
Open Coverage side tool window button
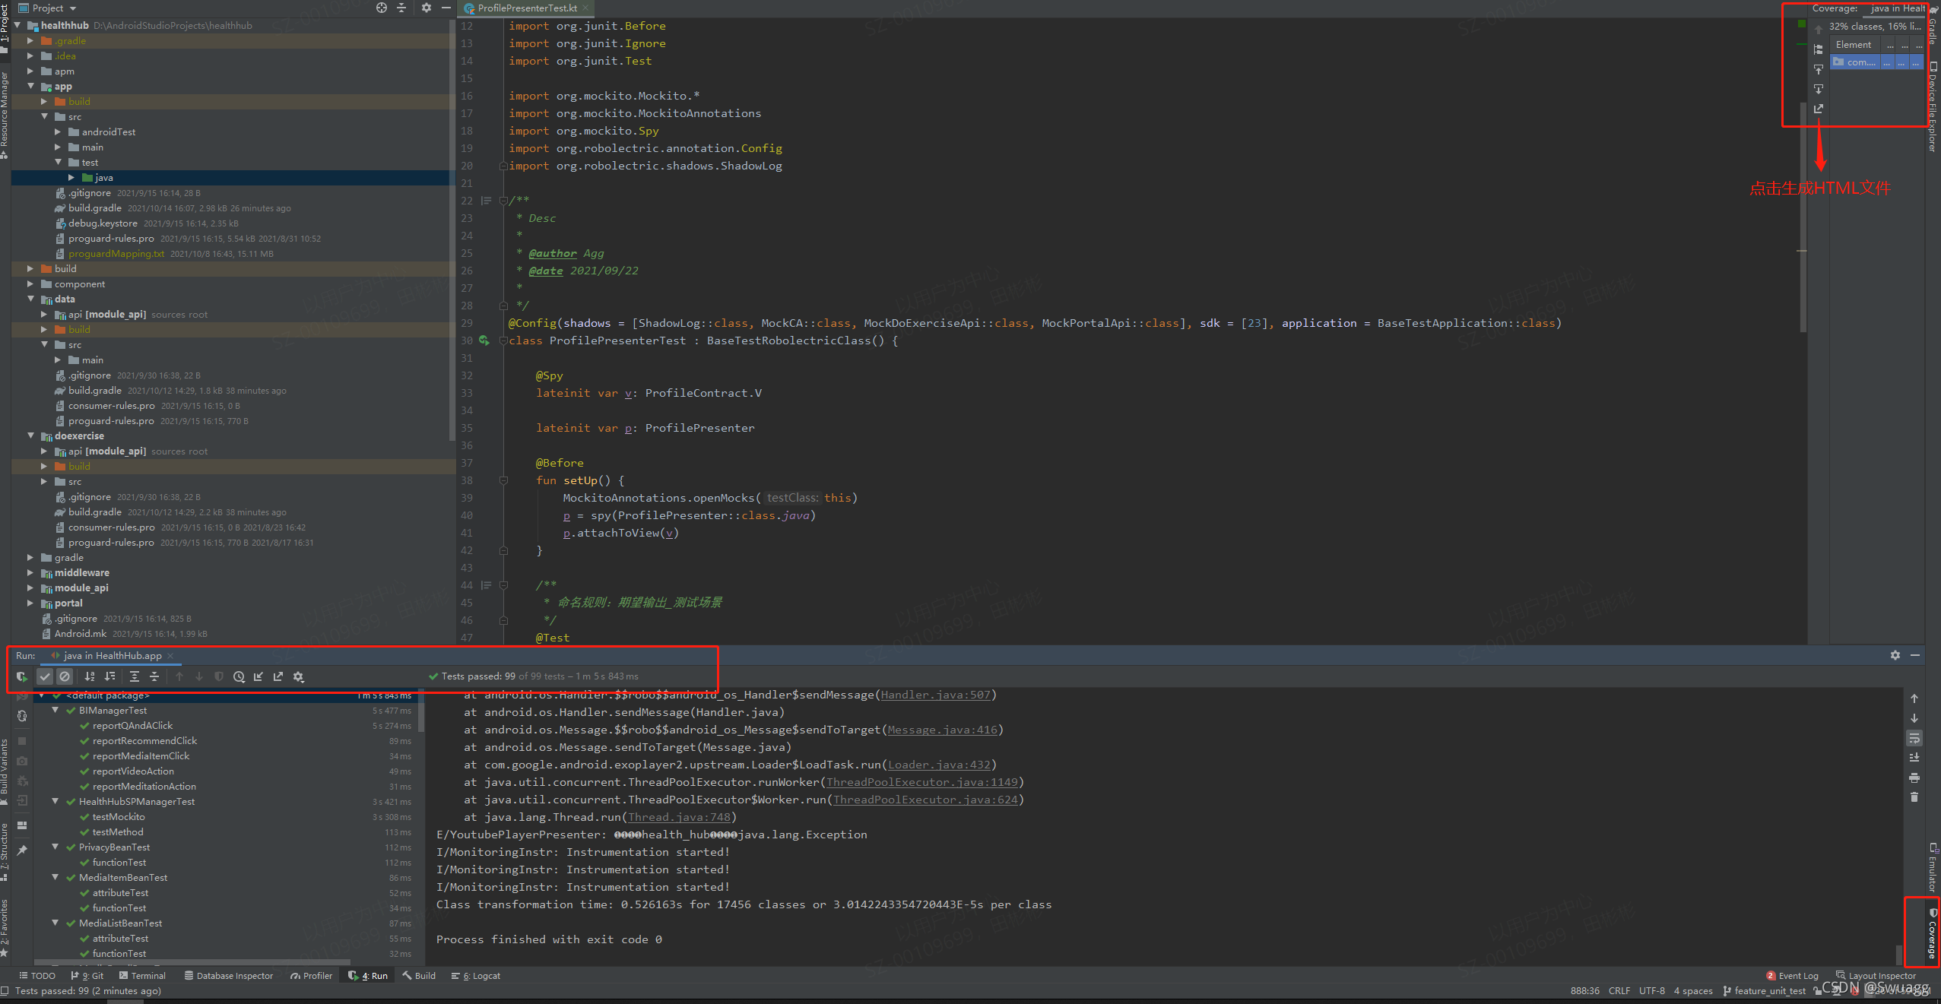pyautogui.click(x=1932, y=939)
